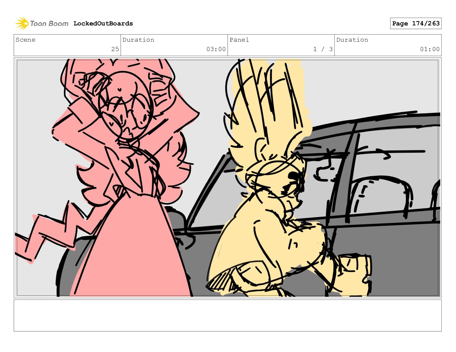Select the Duration label beside Scene
The height and width of the screenshot is (352, 456).
[138, 40]
